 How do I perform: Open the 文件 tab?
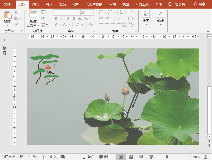pos(7,4)
